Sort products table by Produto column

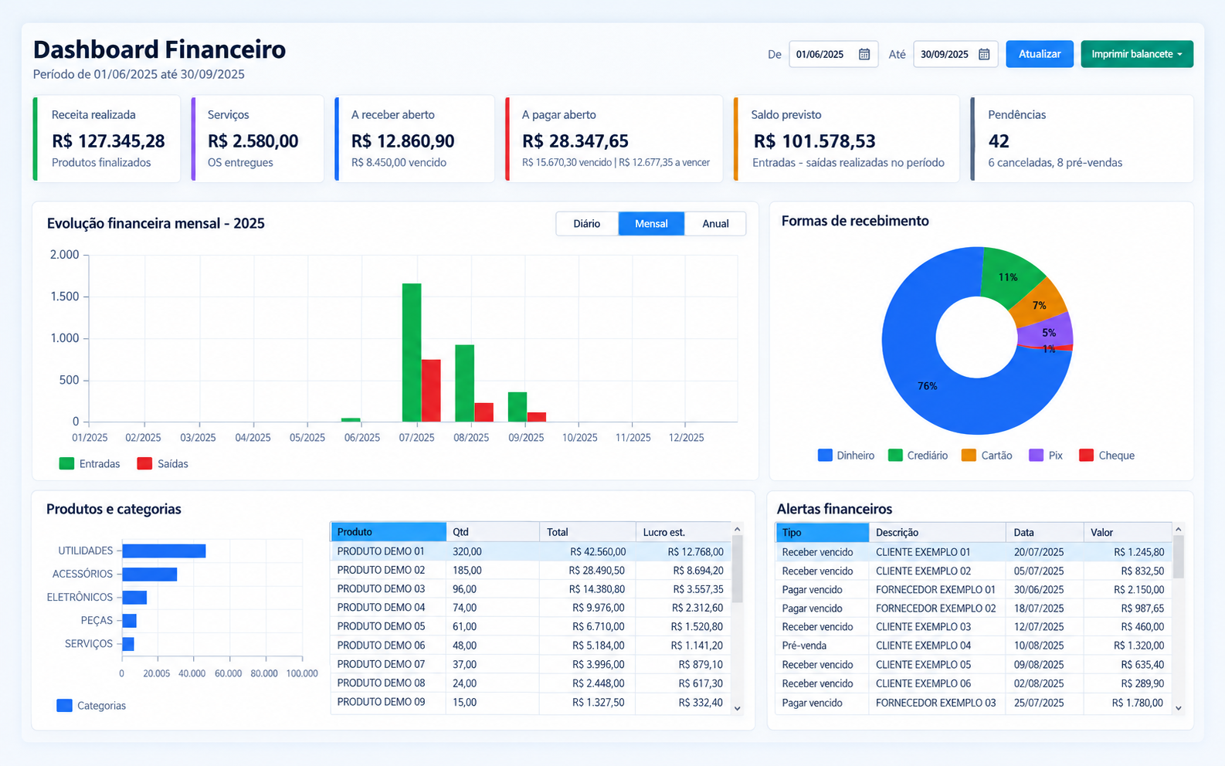click(389, 532)
